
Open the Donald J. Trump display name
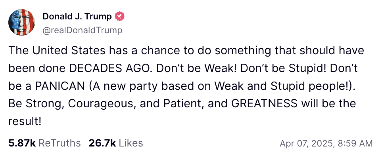click(x=77, y=17)
